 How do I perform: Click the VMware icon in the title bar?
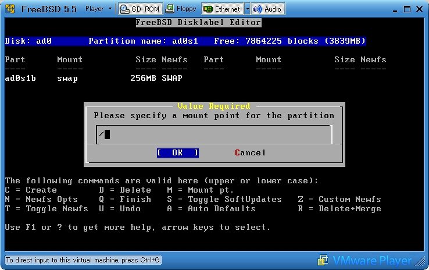[9, 9]
